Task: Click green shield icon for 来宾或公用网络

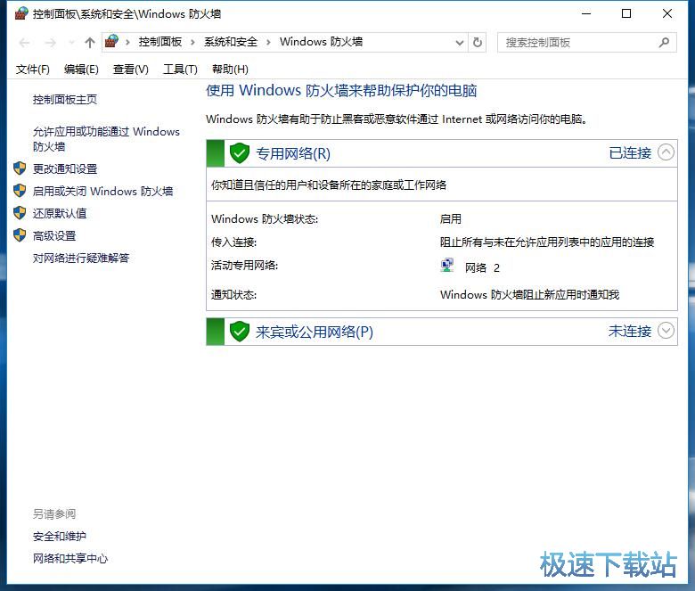Action: click(x=240, y=332)
